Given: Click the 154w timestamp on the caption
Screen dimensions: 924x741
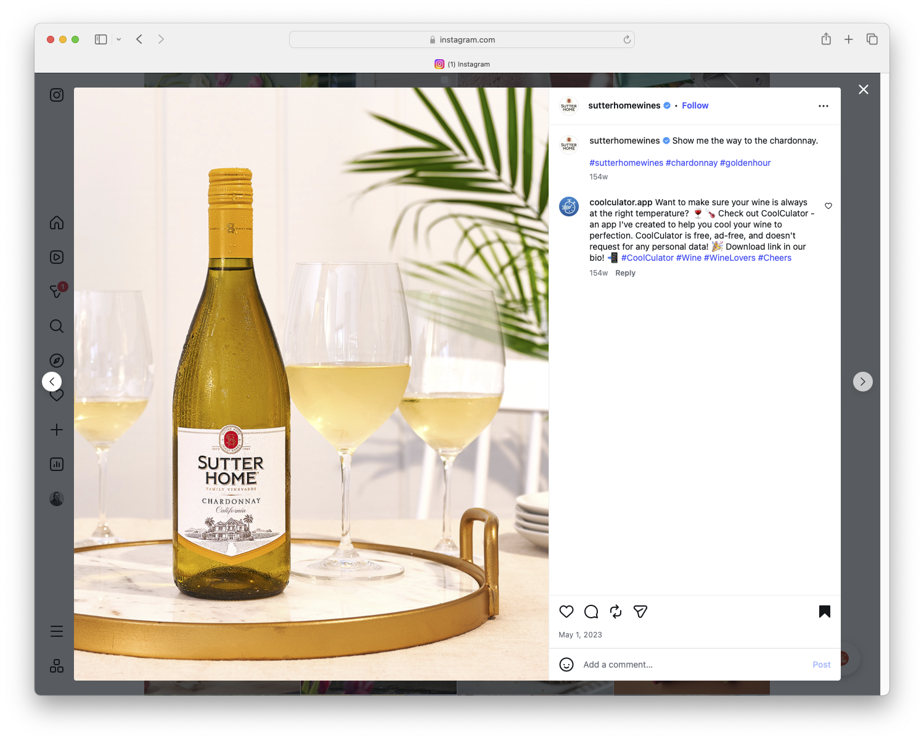Looking at the screenshot, I should (599, 177).
